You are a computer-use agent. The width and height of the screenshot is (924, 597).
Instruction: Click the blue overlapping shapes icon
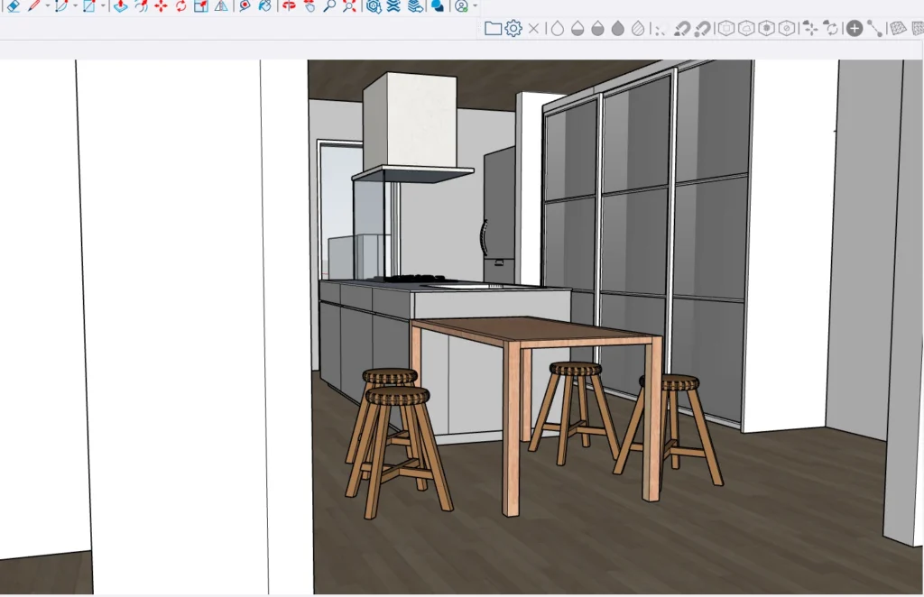point(438,6)
